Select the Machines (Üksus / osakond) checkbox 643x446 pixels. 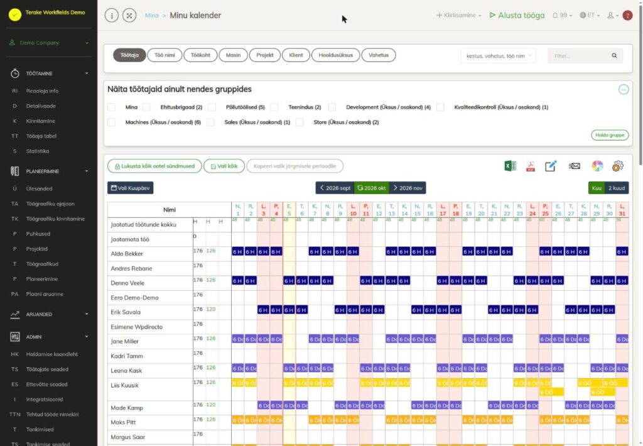(x=112, y=122)
